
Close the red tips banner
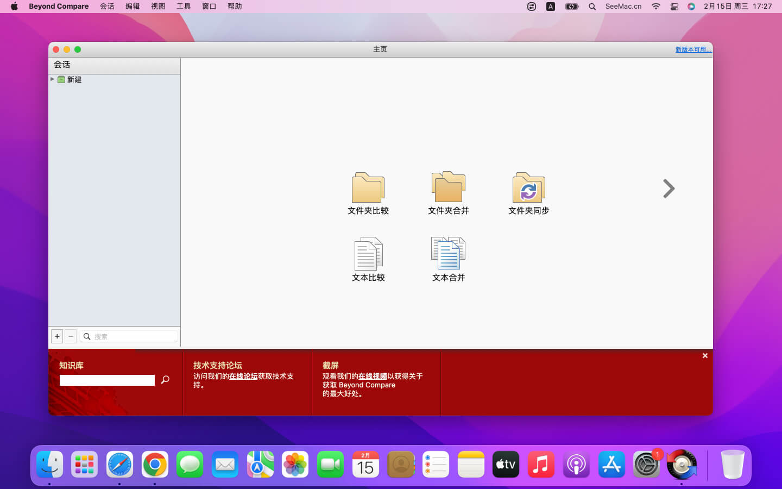pyautogui.click(x=705, y=356)
